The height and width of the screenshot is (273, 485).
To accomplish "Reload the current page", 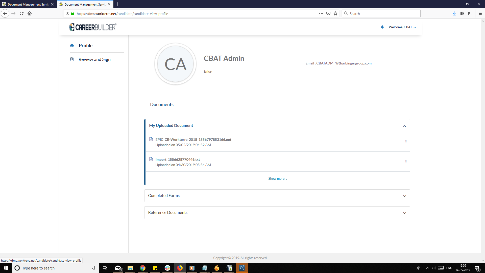I will pyautogui.click(x=21, y=13).
